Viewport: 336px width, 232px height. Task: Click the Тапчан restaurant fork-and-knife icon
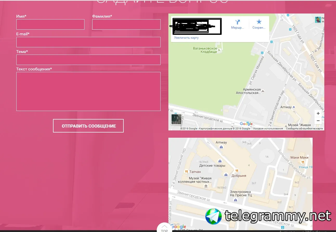[x=186, y=171]
